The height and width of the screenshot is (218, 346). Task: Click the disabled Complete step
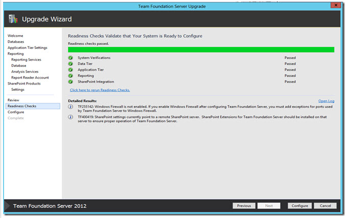point(15,118)
